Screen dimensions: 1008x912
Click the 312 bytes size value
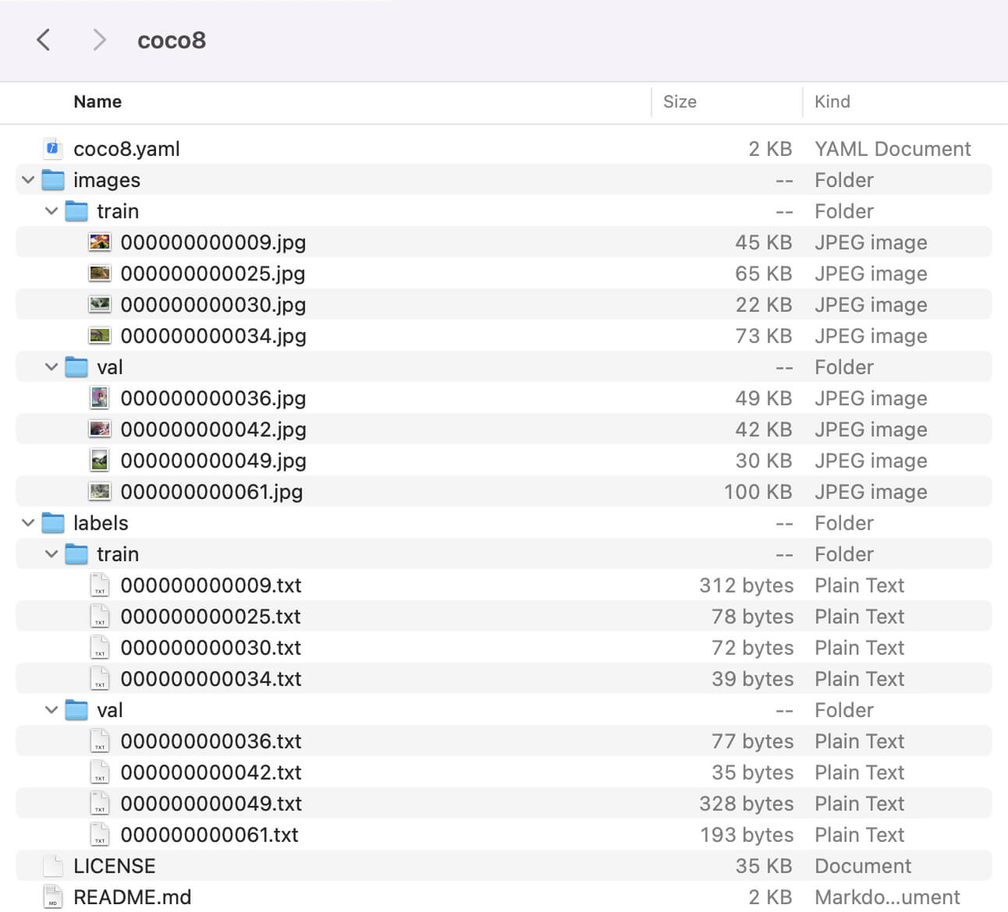pos(747,585)
